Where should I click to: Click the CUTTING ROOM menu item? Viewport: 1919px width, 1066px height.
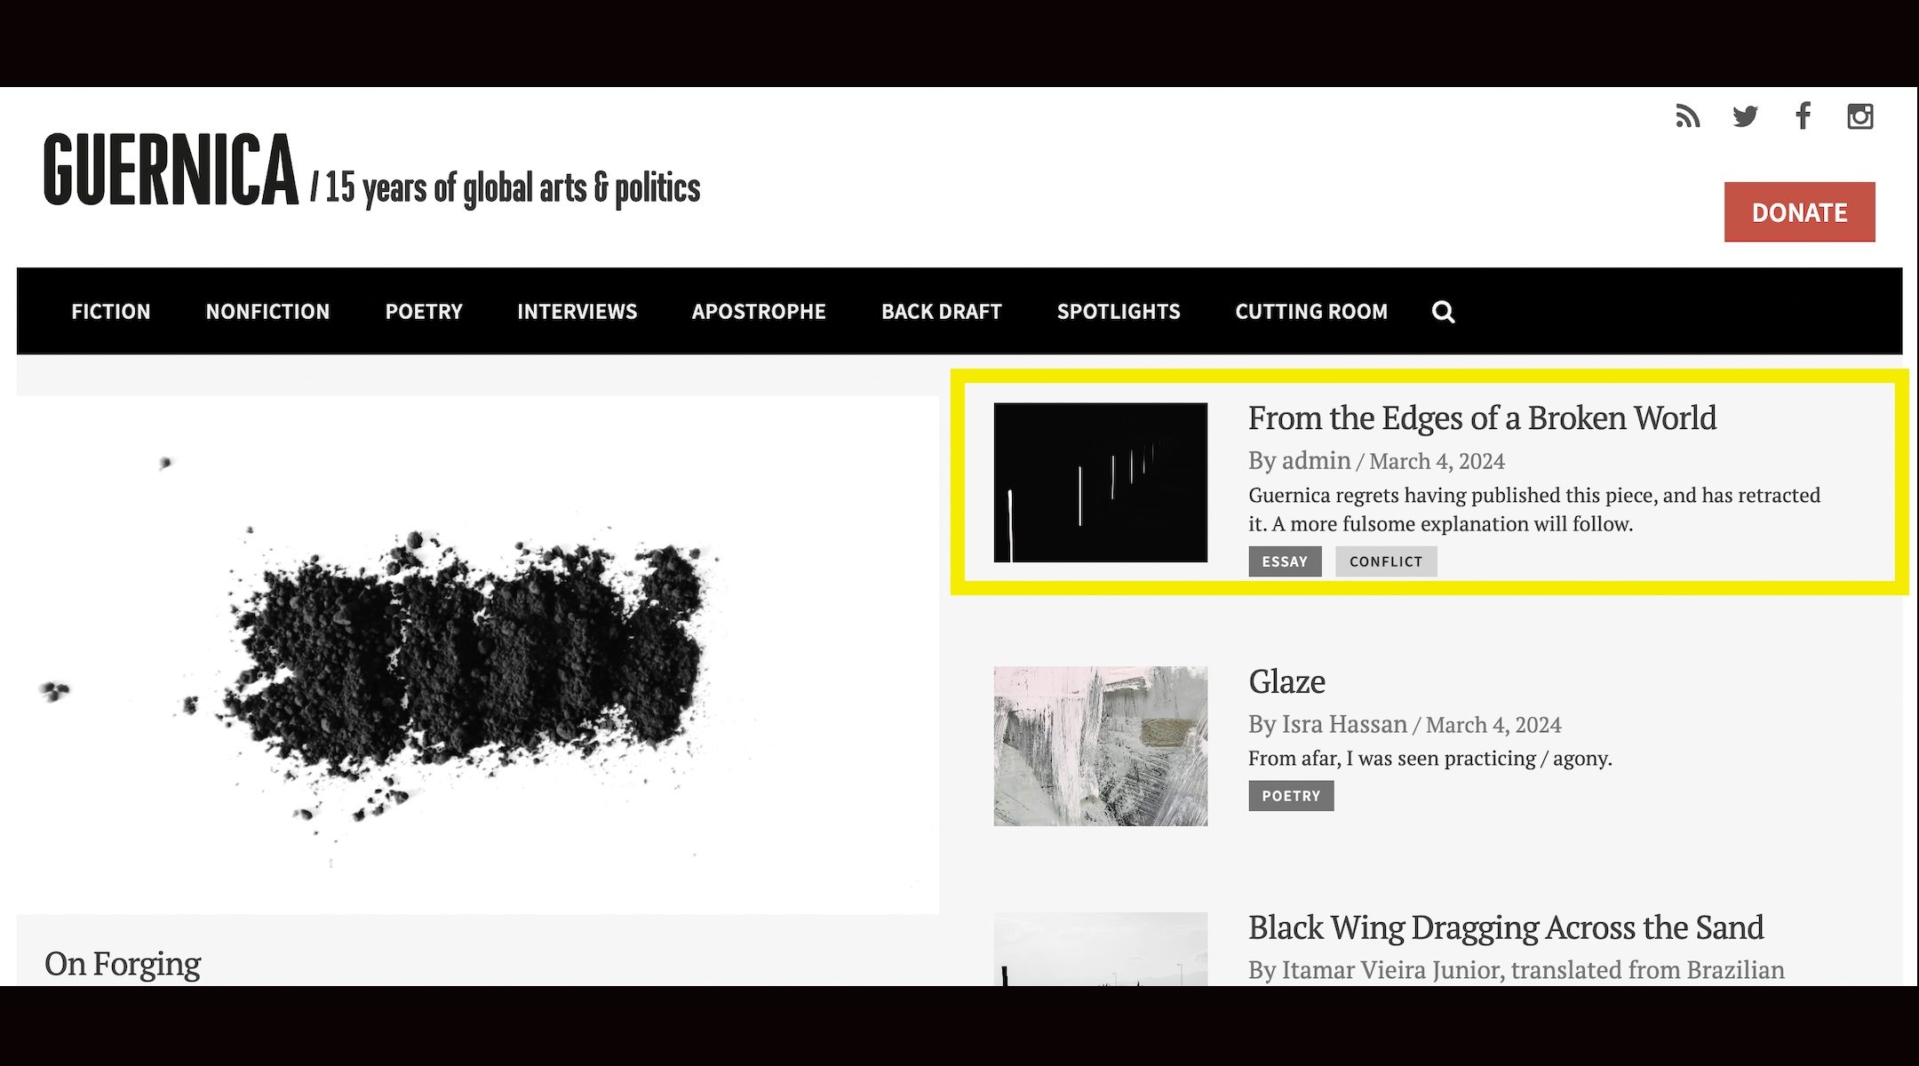(x=1310, y=311)
